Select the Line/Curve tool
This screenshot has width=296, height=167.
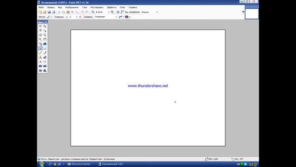45,62
